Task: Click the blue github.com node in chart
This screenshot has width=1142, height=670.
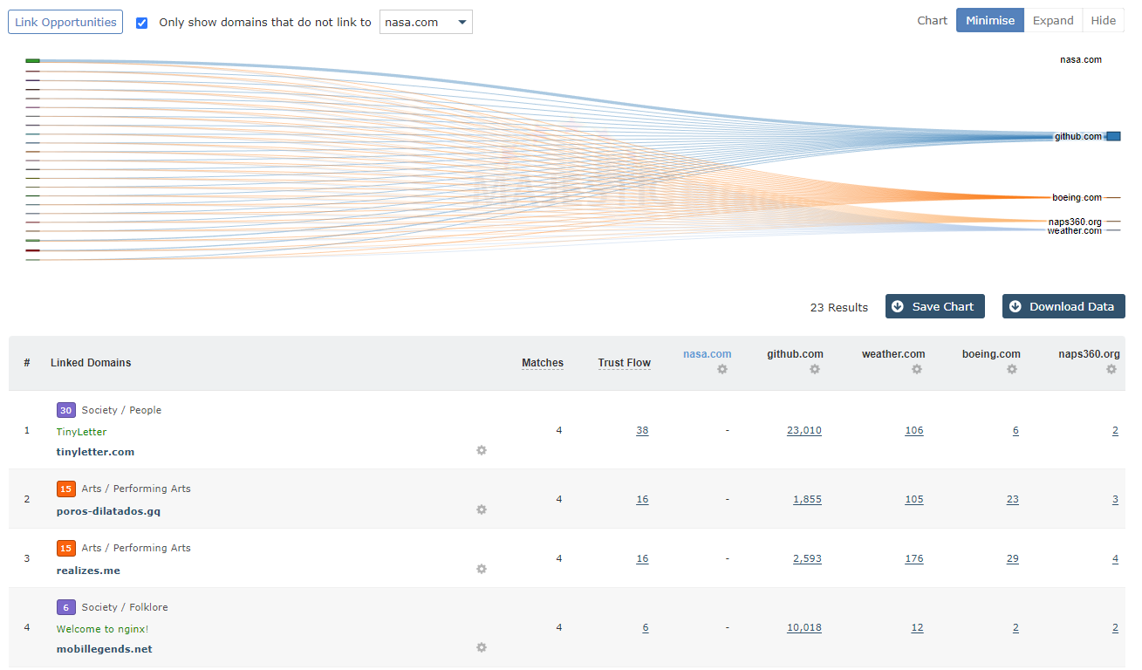Action: (x=1113, y=136)
